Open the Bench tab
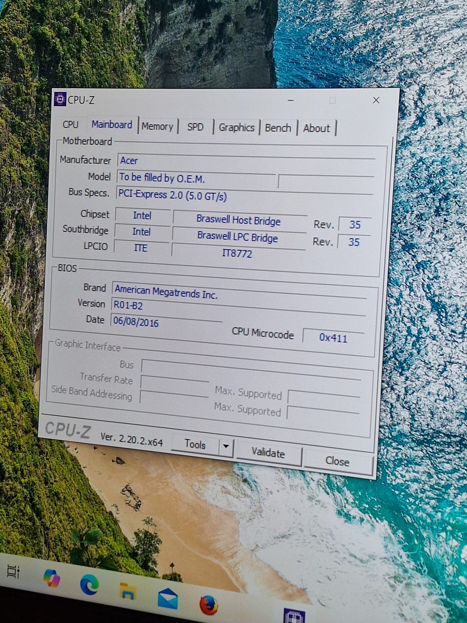Screen dimensions: 467x623 (x=278, y=128)
